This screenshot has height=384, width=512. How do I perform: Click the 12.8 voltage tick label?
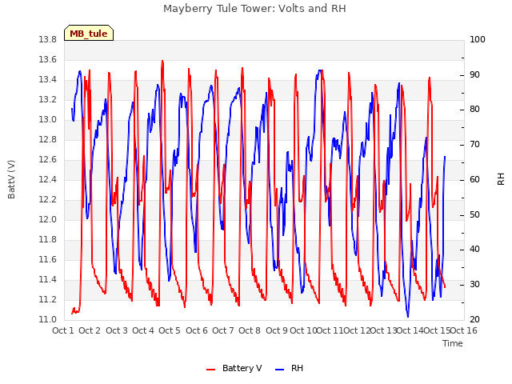coord(48,140)
